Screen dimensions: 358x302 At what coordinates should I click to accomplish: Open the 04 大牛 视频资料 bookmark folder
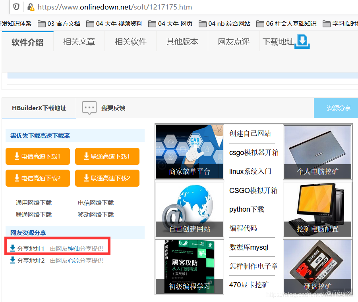pyautogui.click(x=114, y=24)
